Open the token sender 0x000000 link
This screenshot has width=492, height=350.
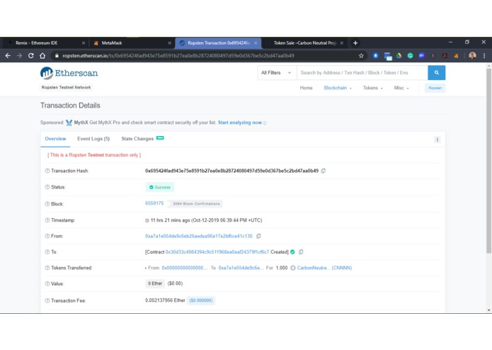[x=185, y=268]
